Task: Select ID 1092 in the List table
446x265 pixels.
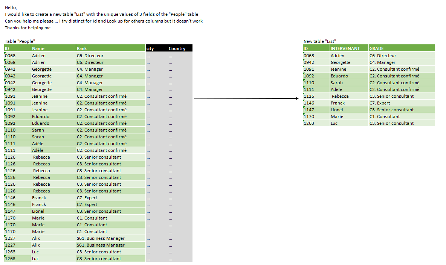Action: click(x=316, y=76)
